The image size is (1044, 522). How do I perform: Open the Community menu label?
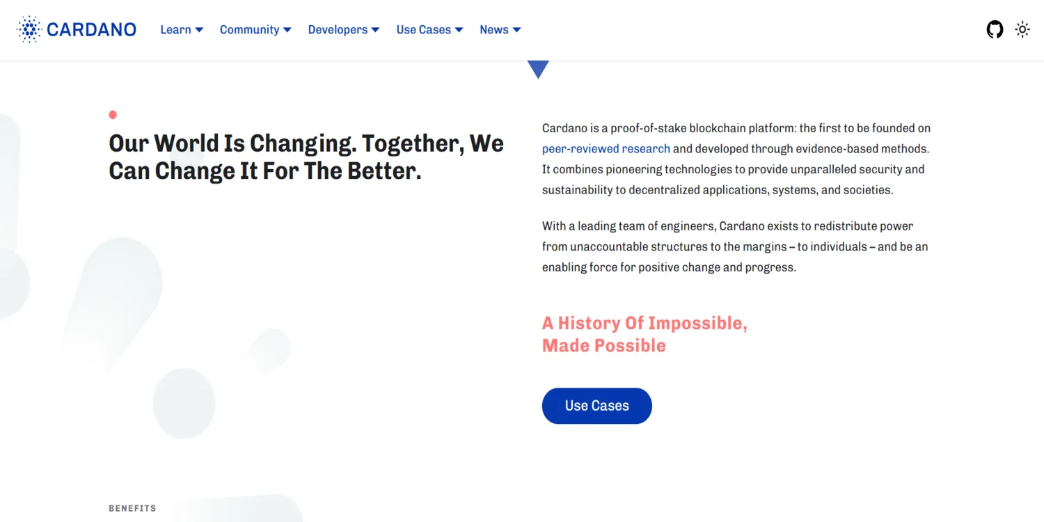point(249,29)
